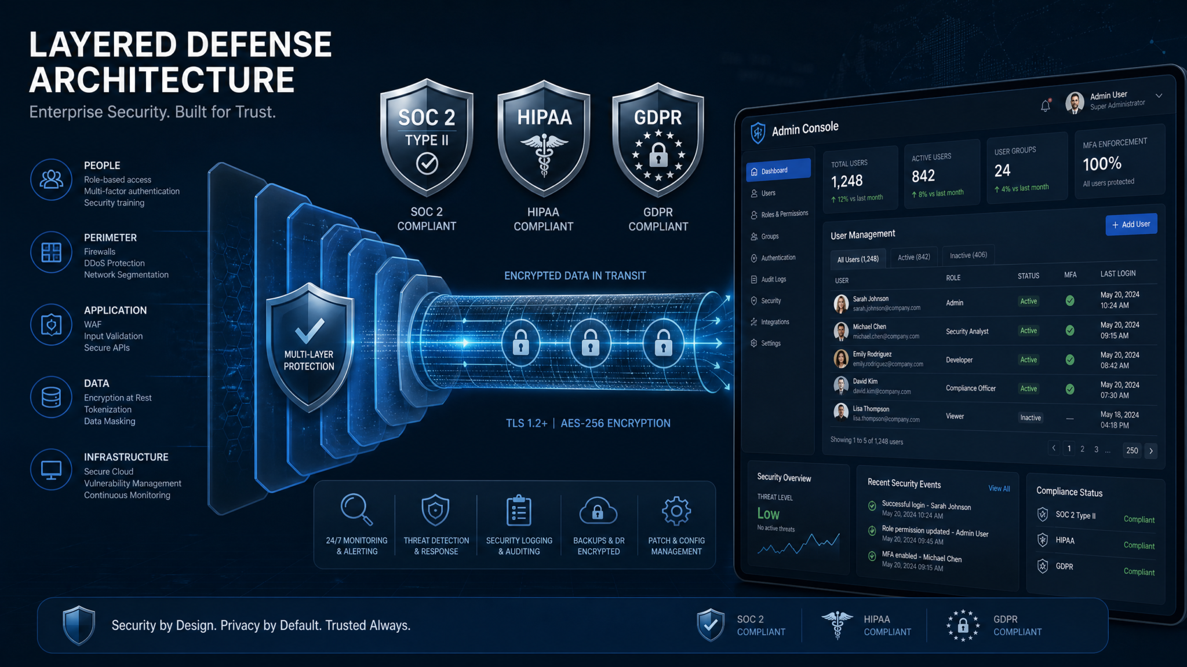Go to the previous page arrow in pagination
This screenshot has width=1187, height=667.
coord(1054,448)
